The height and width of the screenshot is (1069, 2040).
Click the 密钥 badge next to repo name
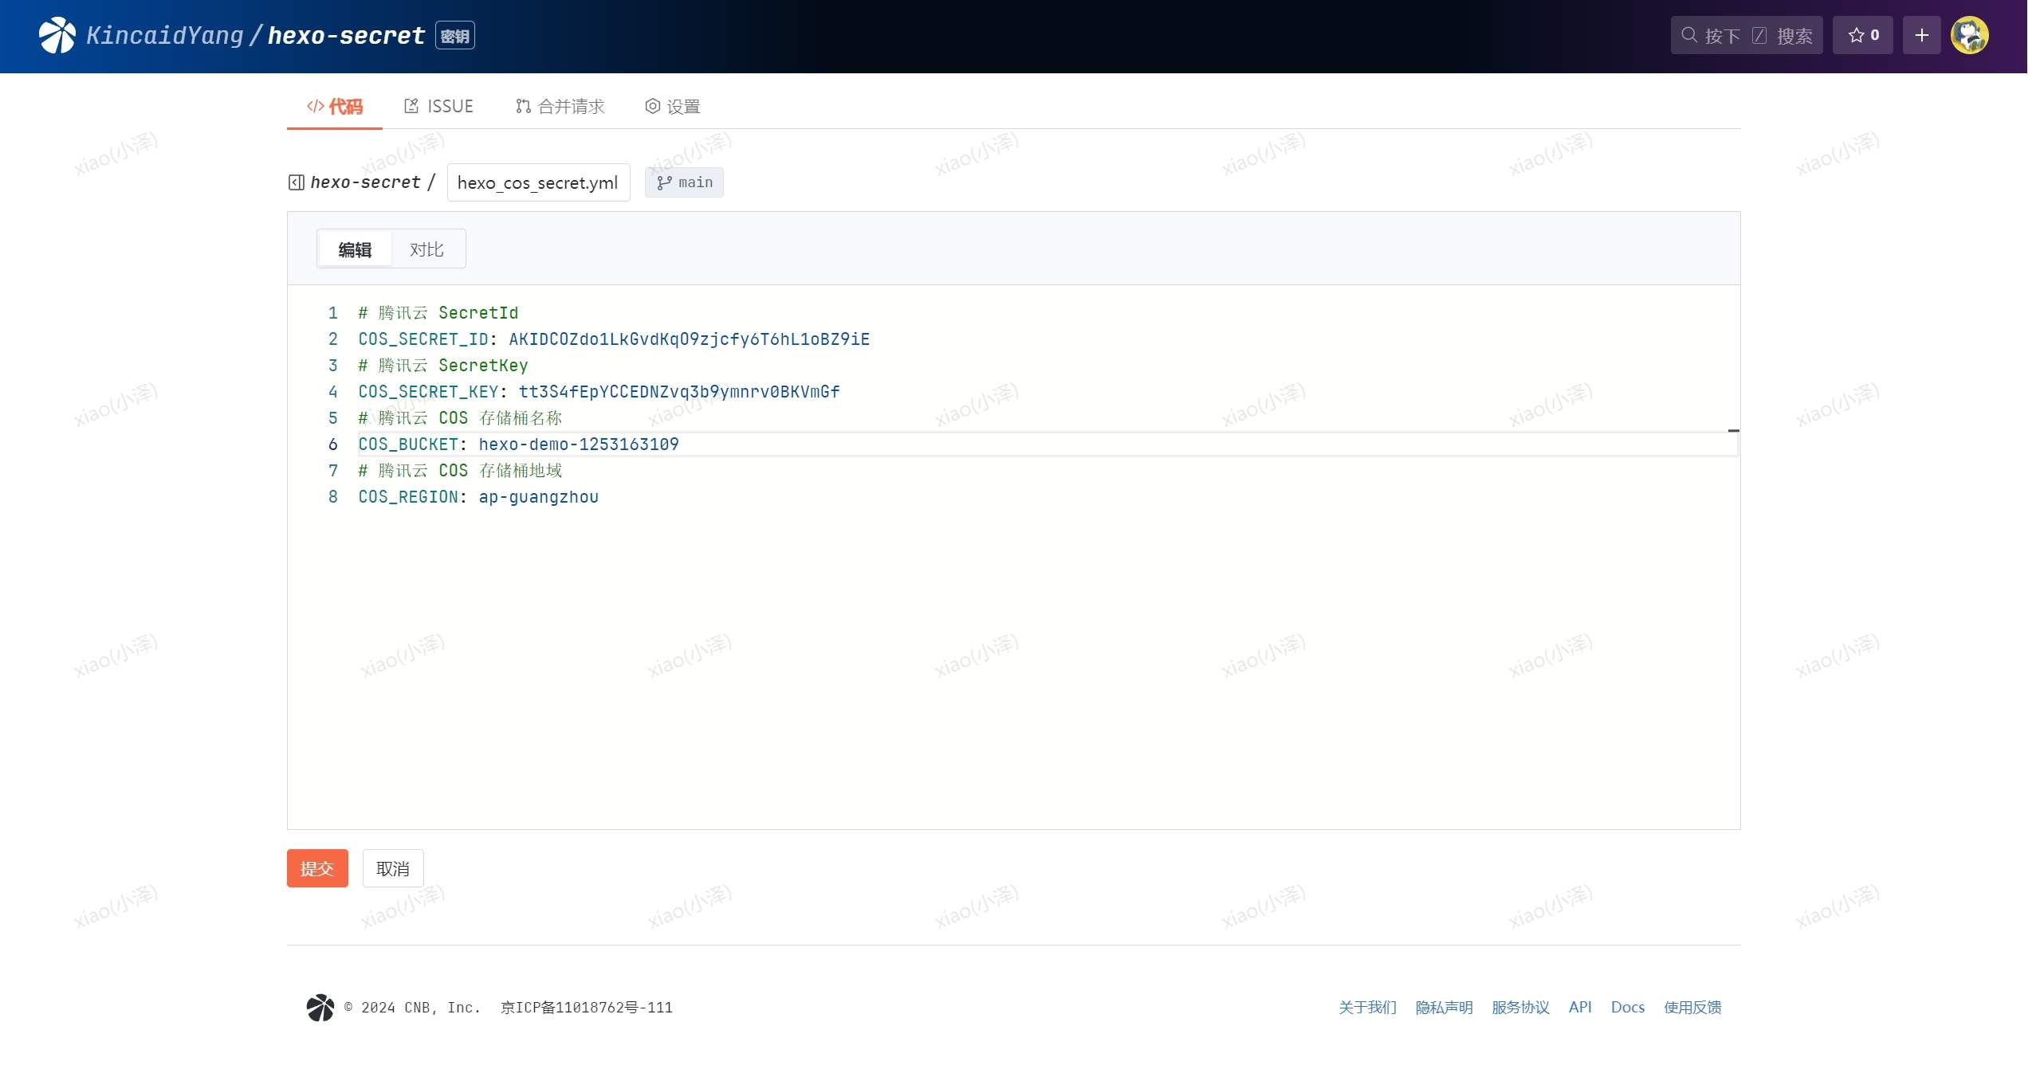click(x=455, y=36)
